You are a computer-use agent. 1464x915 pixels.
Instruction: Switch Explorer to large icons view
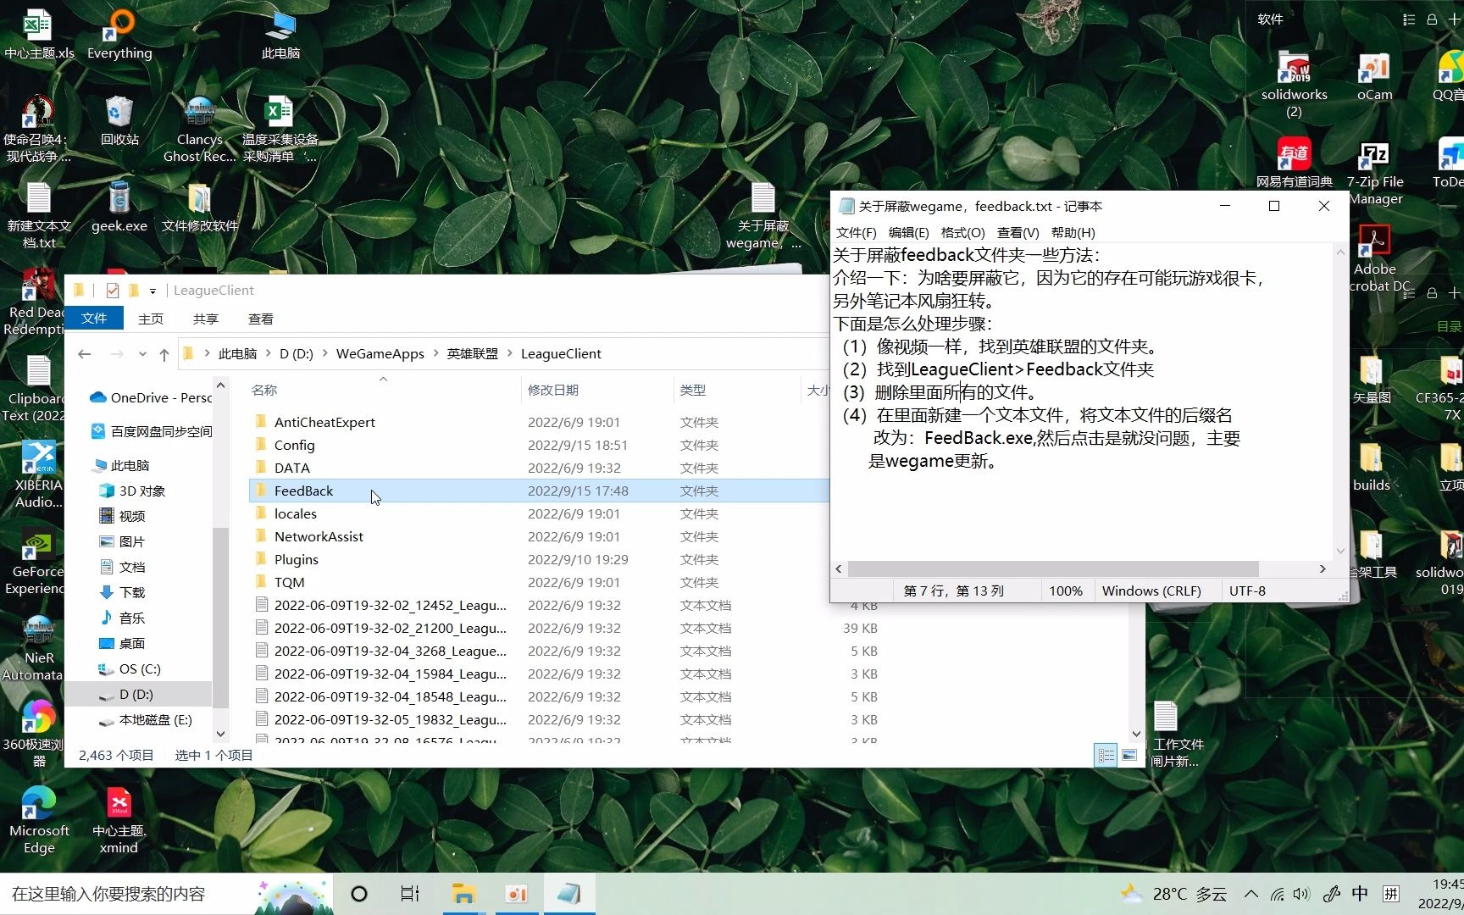(x=1129, y=755)
